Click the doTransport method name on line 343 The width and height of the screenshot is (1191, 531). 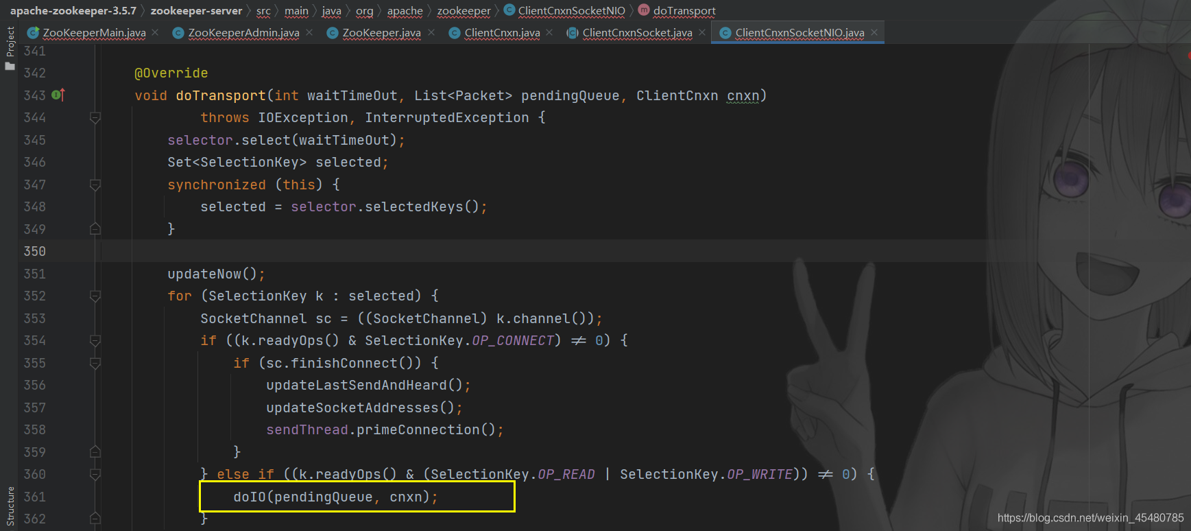click(221, 95)
